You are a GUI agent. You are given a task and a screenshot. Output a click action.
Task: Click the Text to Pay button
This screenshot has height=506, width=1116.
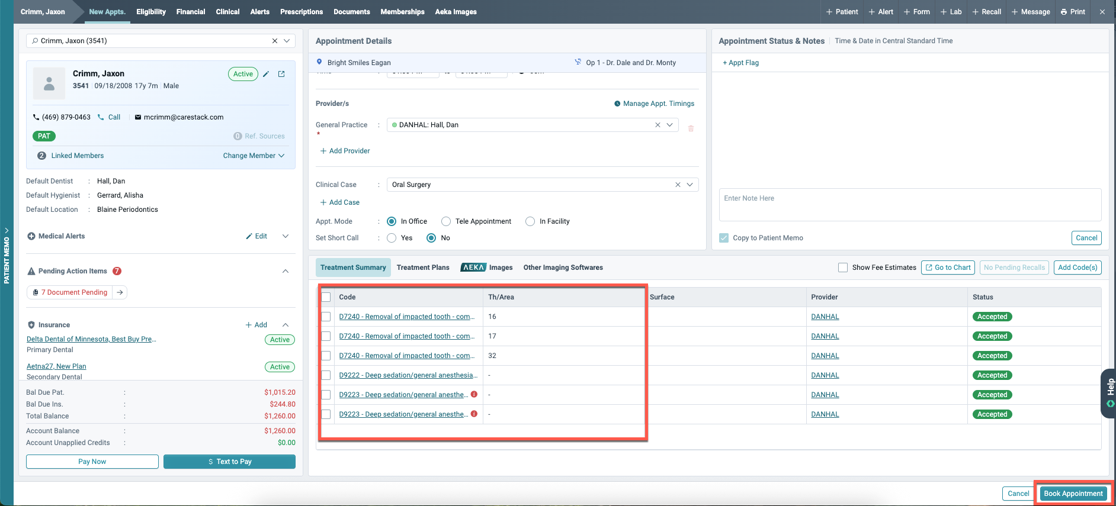[x=229, y=462]
